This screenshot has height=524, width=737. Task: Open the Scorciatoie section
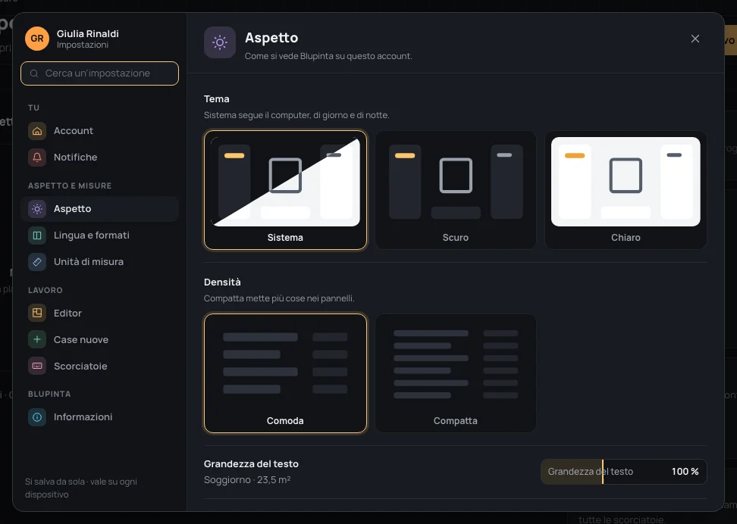click(99, 366)
